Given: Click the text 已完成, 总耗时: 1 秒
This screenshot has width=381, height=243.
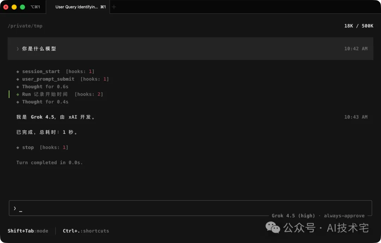Looking at the screenshot, I should click(x=47, y=132).
